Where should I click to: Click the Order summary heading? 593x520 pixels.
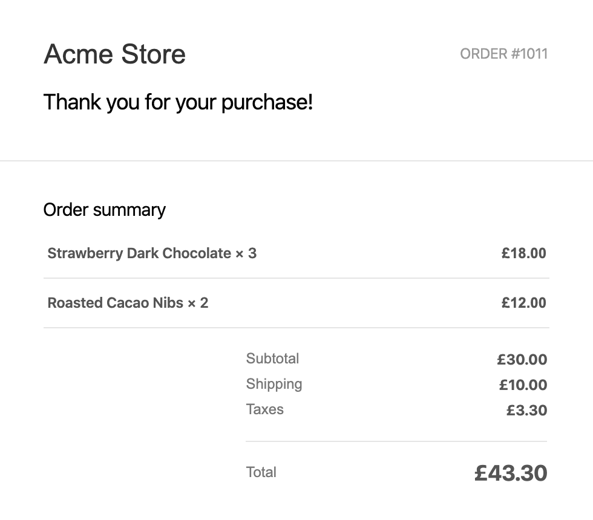[x=104, y=210]
